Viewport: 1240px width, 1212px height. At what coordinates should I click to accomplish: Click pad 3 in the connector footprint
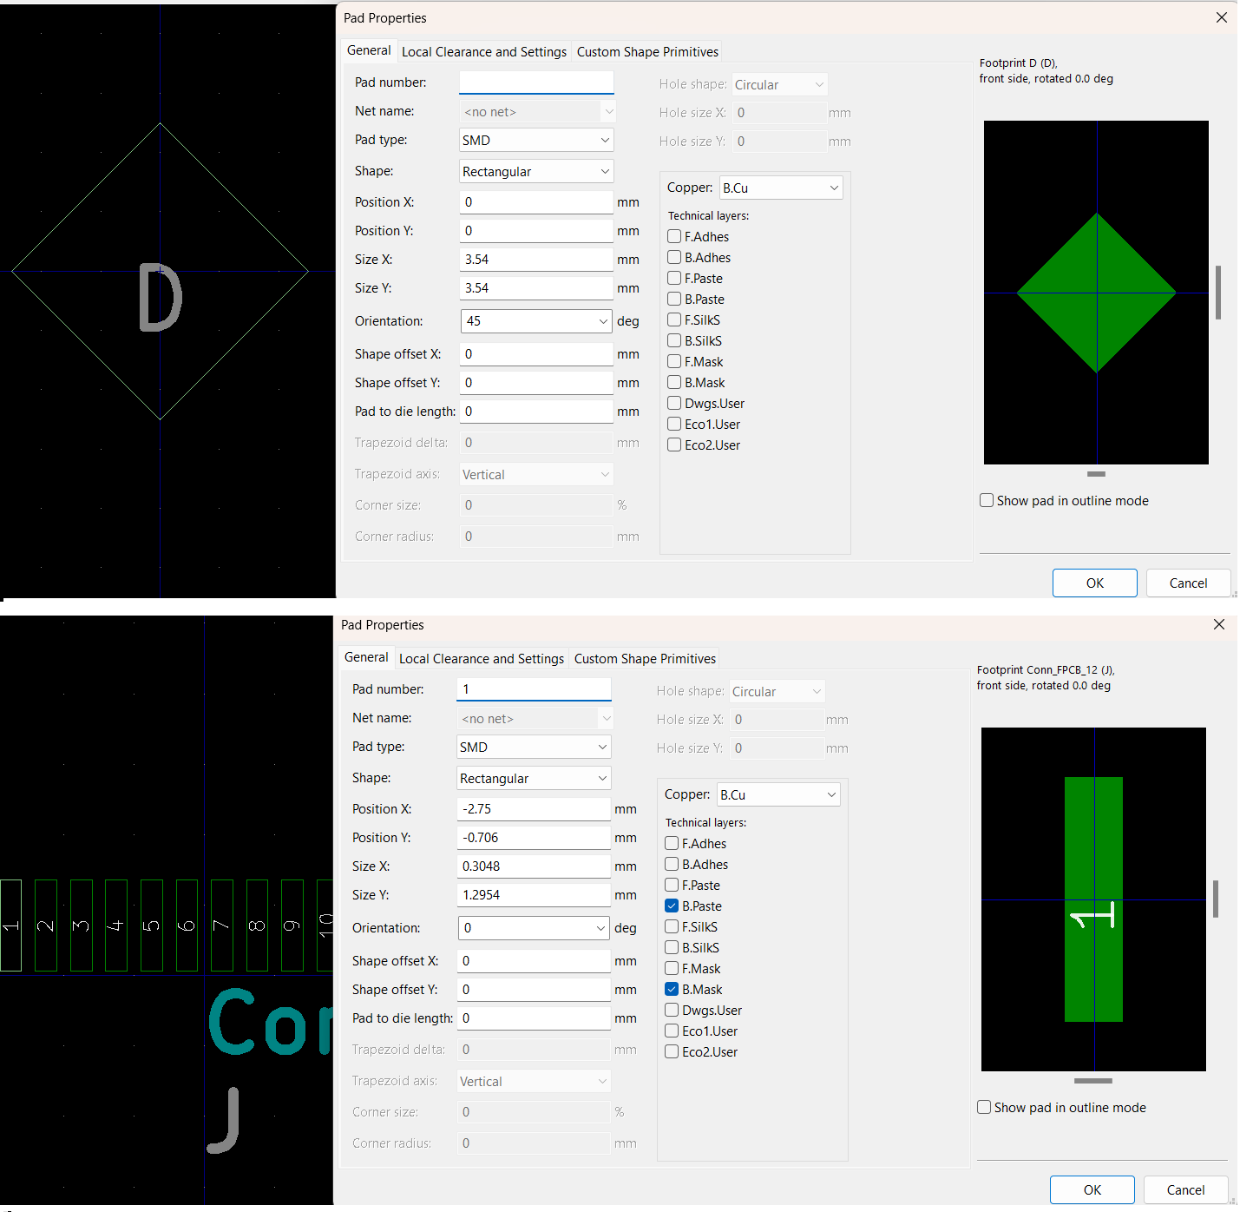[81, 925]
